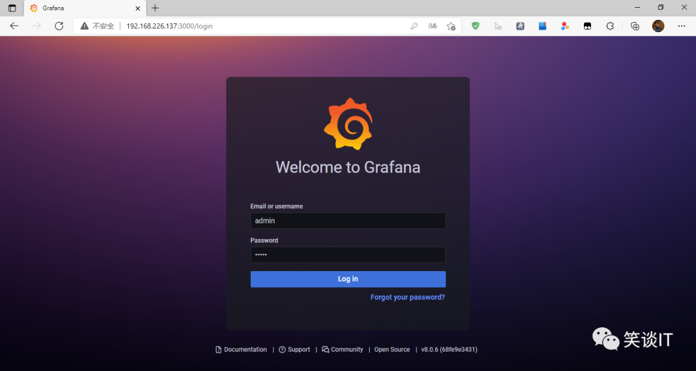696x371 pixels.
Task: Open the Settings and more menu
Action: [682, 26]
